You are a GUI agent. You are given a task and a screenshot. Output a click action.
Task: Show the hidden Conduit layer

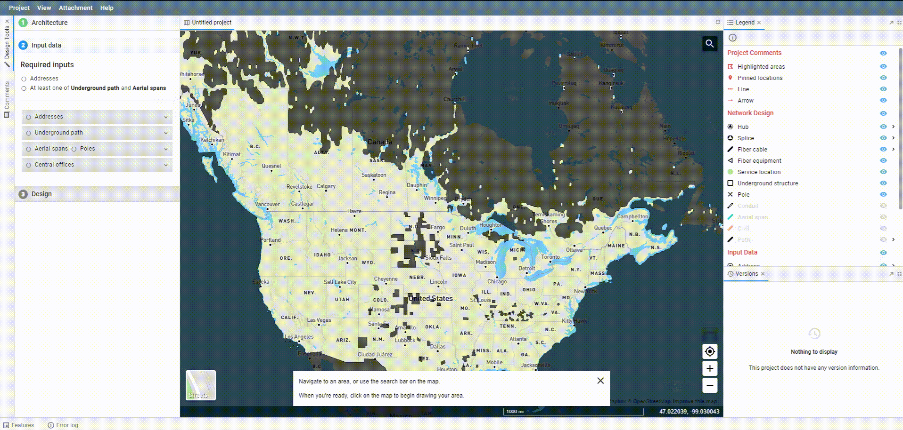click(x=883, y=206)
